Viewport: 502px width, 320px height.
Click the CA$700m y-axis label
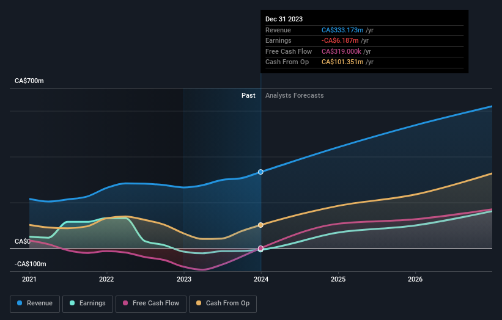29,81
